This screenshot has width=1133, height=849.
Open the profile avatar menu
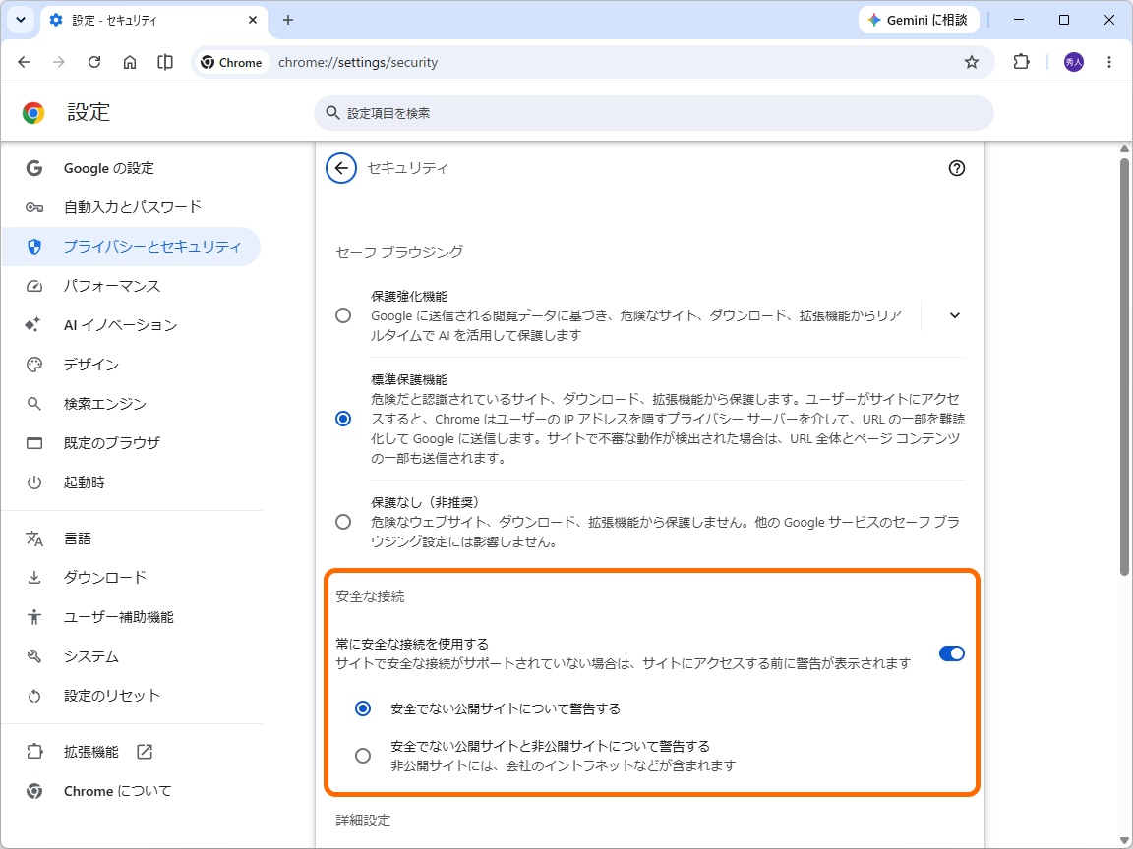coord(1074,62)
